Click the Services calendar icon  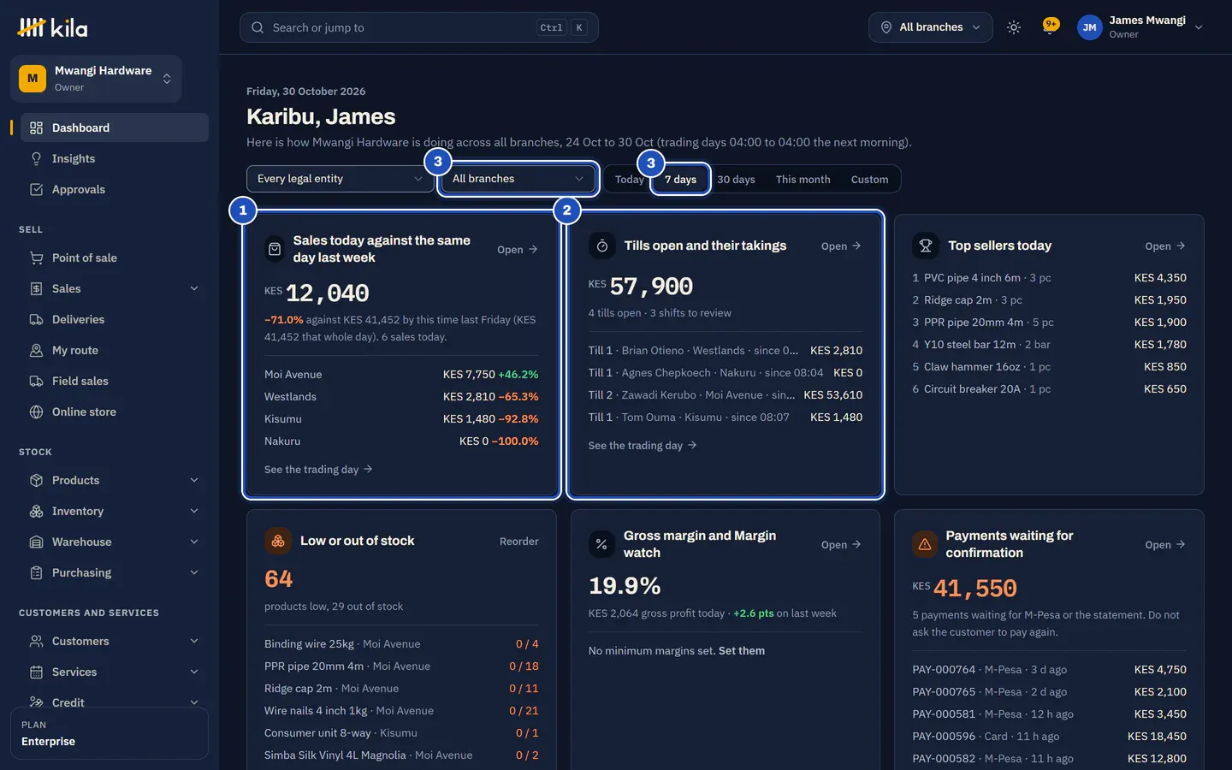pyautogui.click(x=36, y=672)
